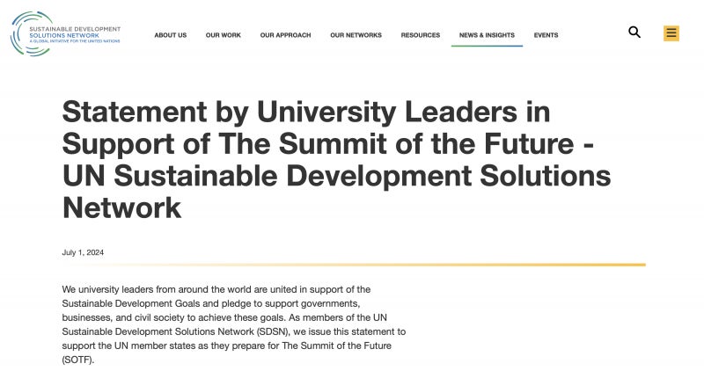
Task: Click the "(SOTF)" abbreviation ending the paragraph
Action: (x=77, y=360)
